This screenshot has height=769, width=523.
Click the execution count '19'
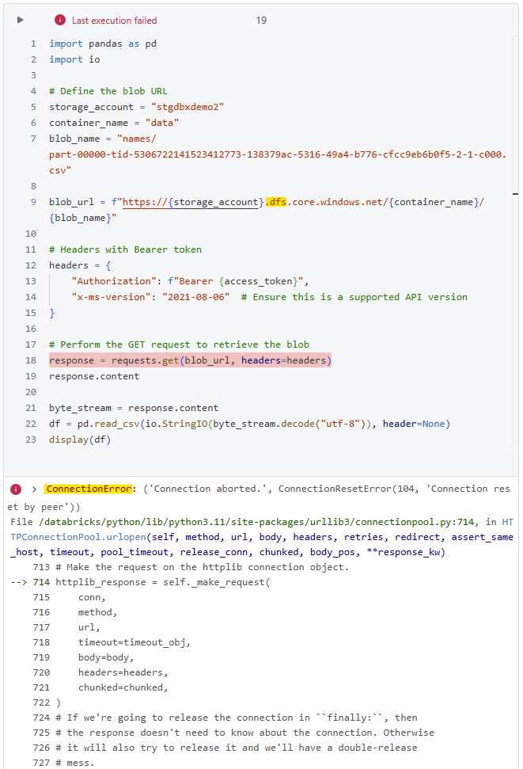261,20
